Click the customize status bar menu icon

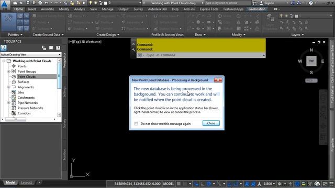pyautogui.click(x=332, y=184)
